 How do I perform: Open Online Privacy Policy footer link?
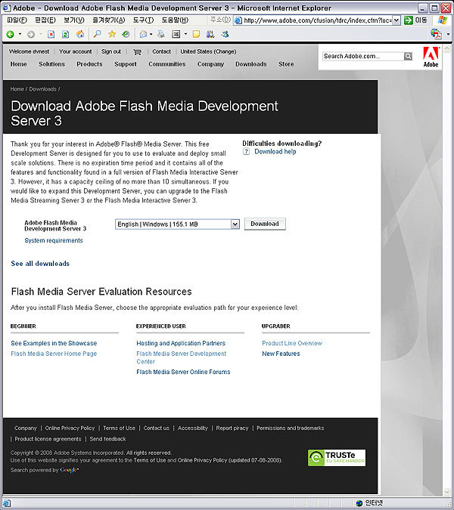[x=70, y=428]
